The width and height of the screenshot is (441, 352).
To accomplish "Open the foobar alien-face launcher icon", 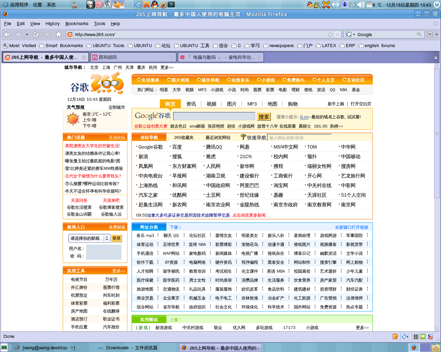I will click(x=90, y=4).
